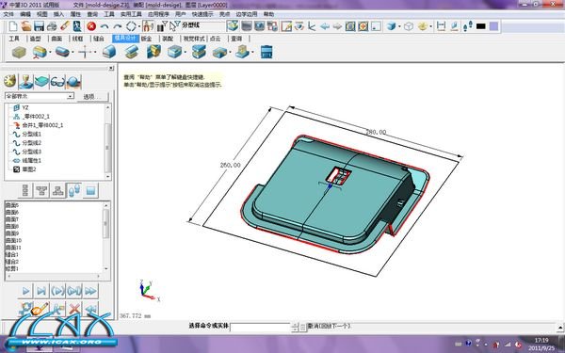Open the display filter combo box
The width and height of the screenshot is (565, 353).
[40, 96]
